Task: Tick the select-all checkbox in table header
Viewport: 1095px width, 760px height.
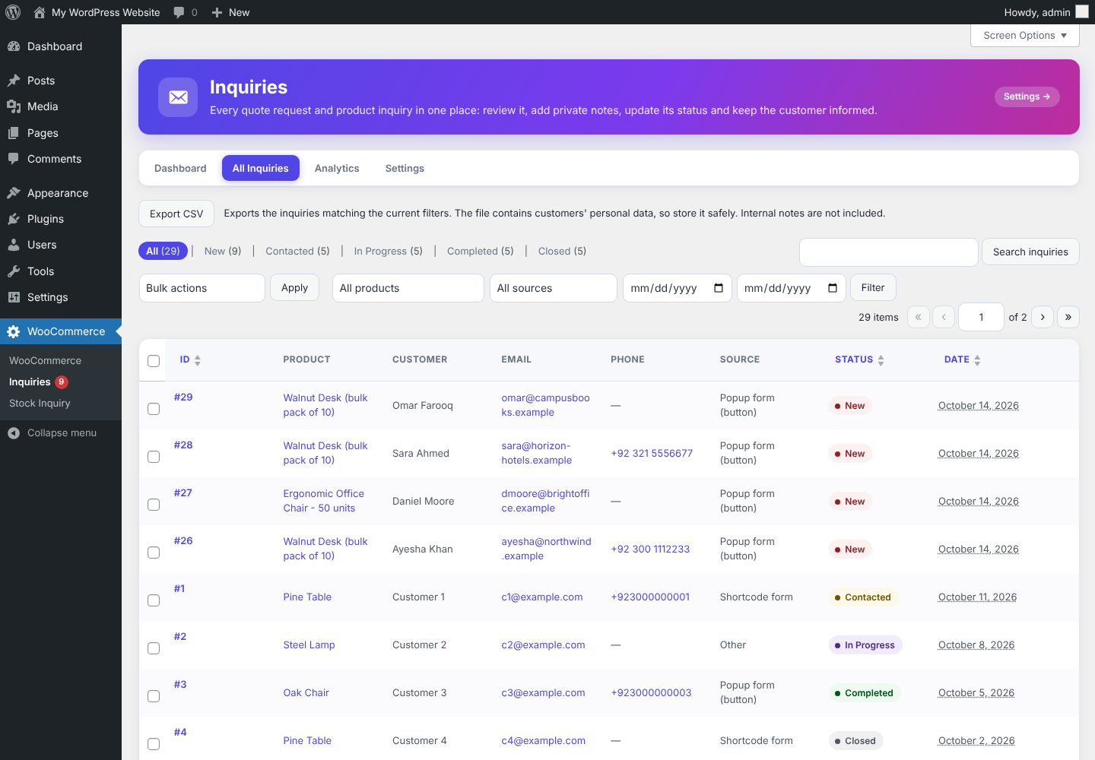Action: click(154, 361)
